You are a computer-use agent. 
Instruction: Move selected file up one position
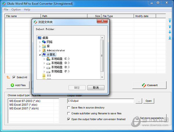[x=170, y=26]
